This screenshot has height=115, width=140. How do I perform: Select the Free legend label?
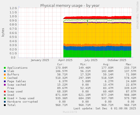point(11,88)
